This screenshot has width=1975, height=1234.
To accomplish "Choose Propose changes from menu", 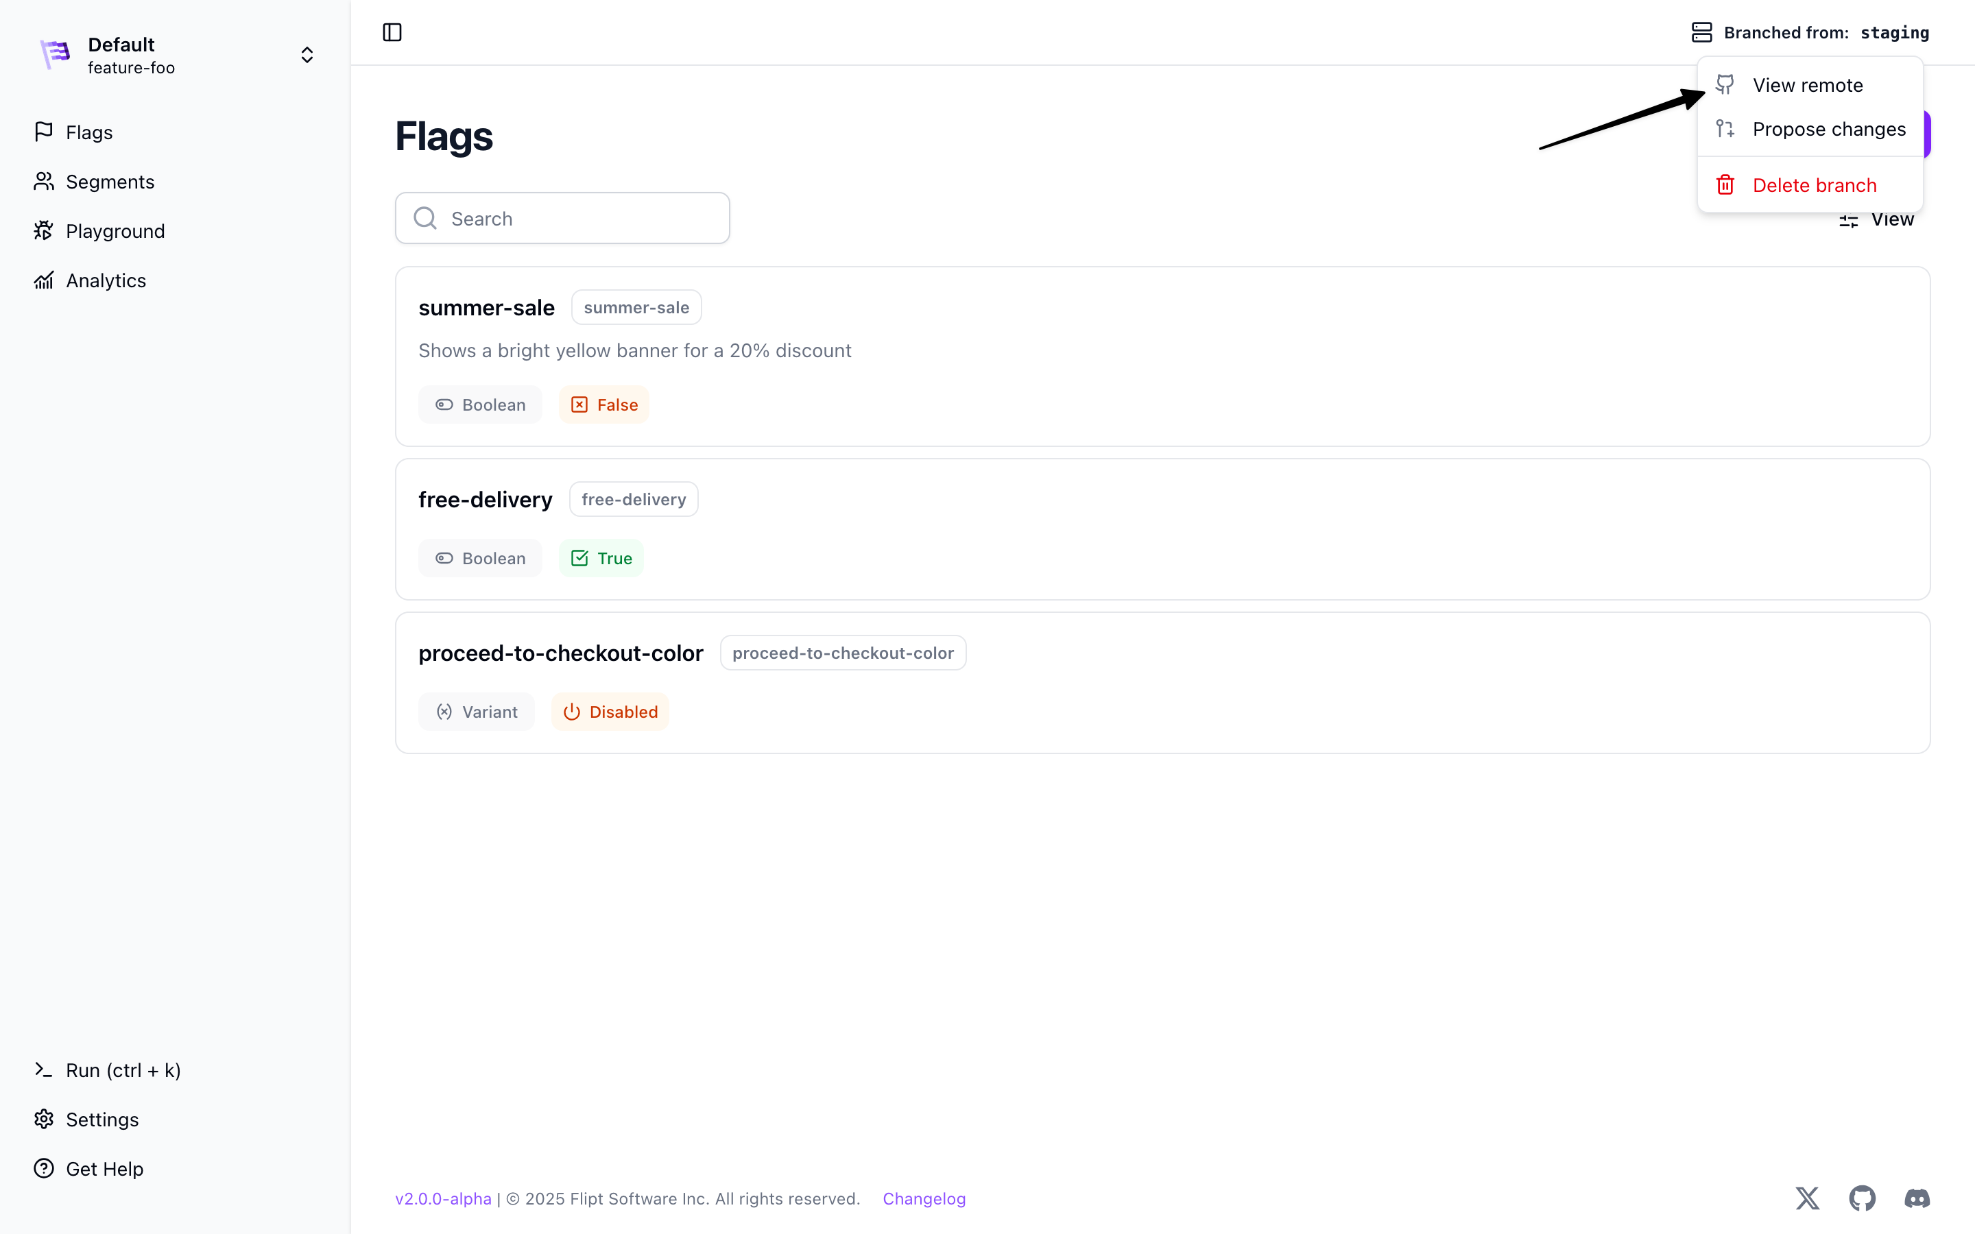I will point(1828,129).
